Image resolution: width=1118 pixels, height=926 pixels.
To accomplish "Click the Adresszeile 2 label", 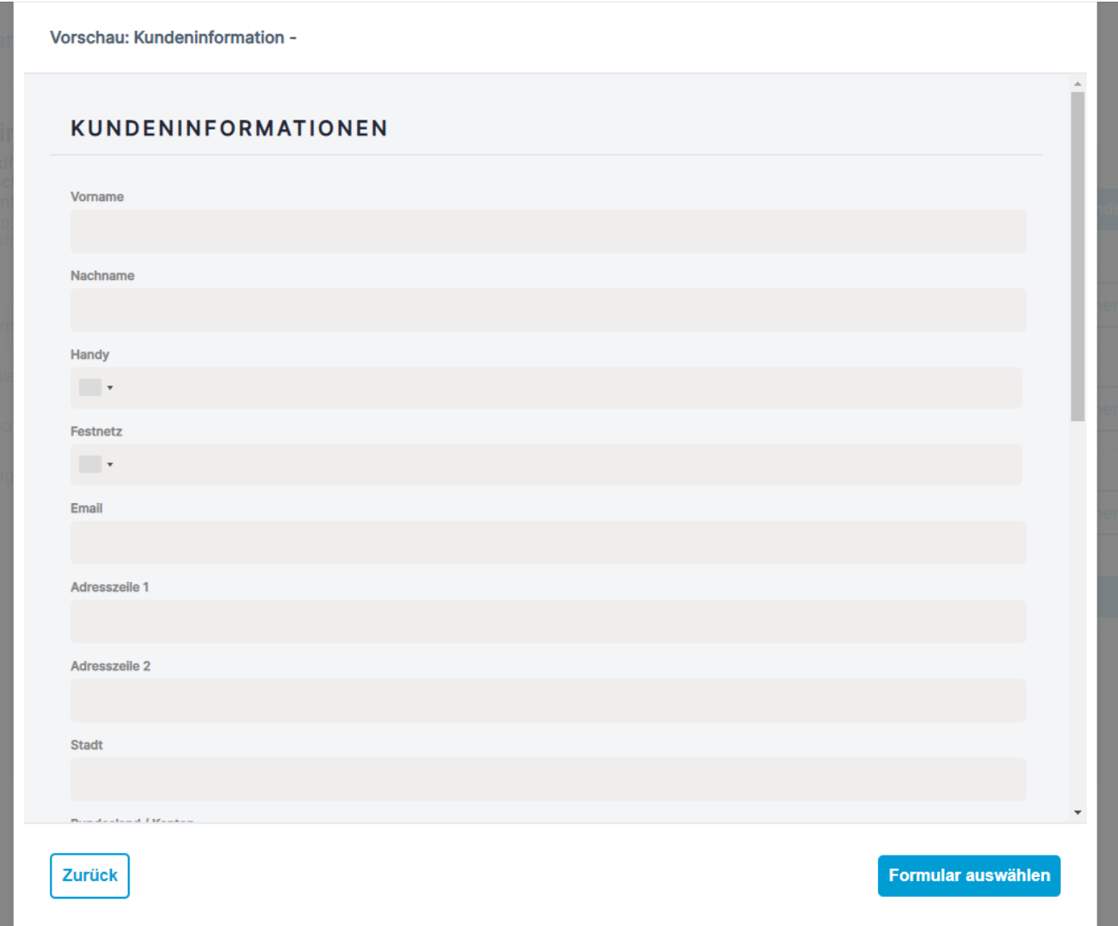I will point(110,666).
